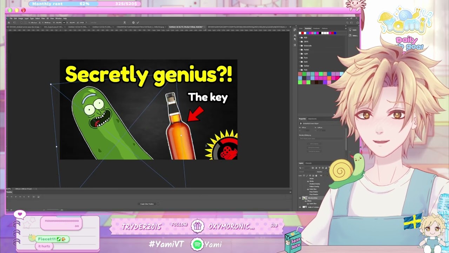Open the Filter menu
The height and width of the screenshot is (253, 449).
coord(43,18)
